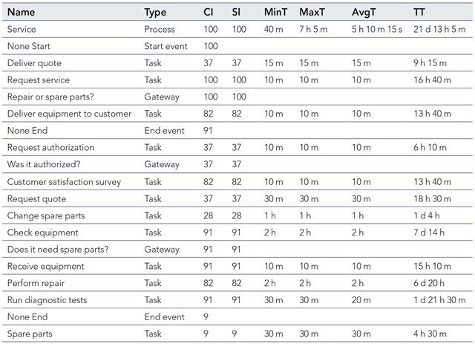Click the Was it authorized? gateway row
475x344 pixels.
tap(42, 164)
